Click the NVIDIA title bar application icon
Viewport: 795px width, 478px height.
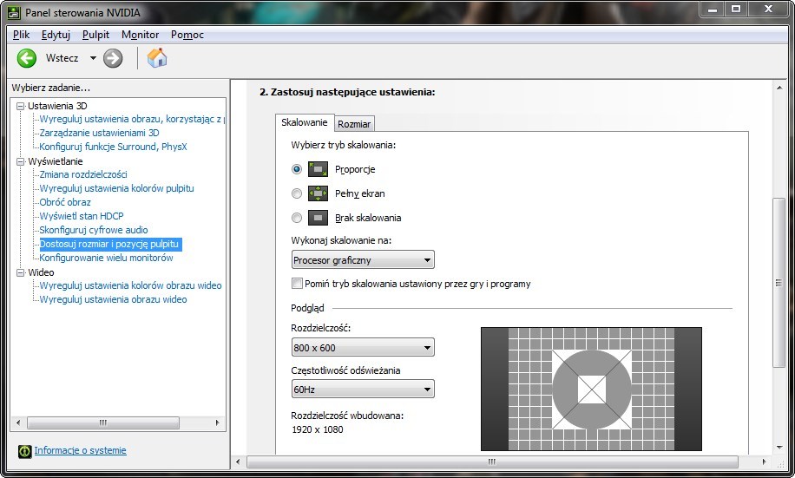point(14,12)
